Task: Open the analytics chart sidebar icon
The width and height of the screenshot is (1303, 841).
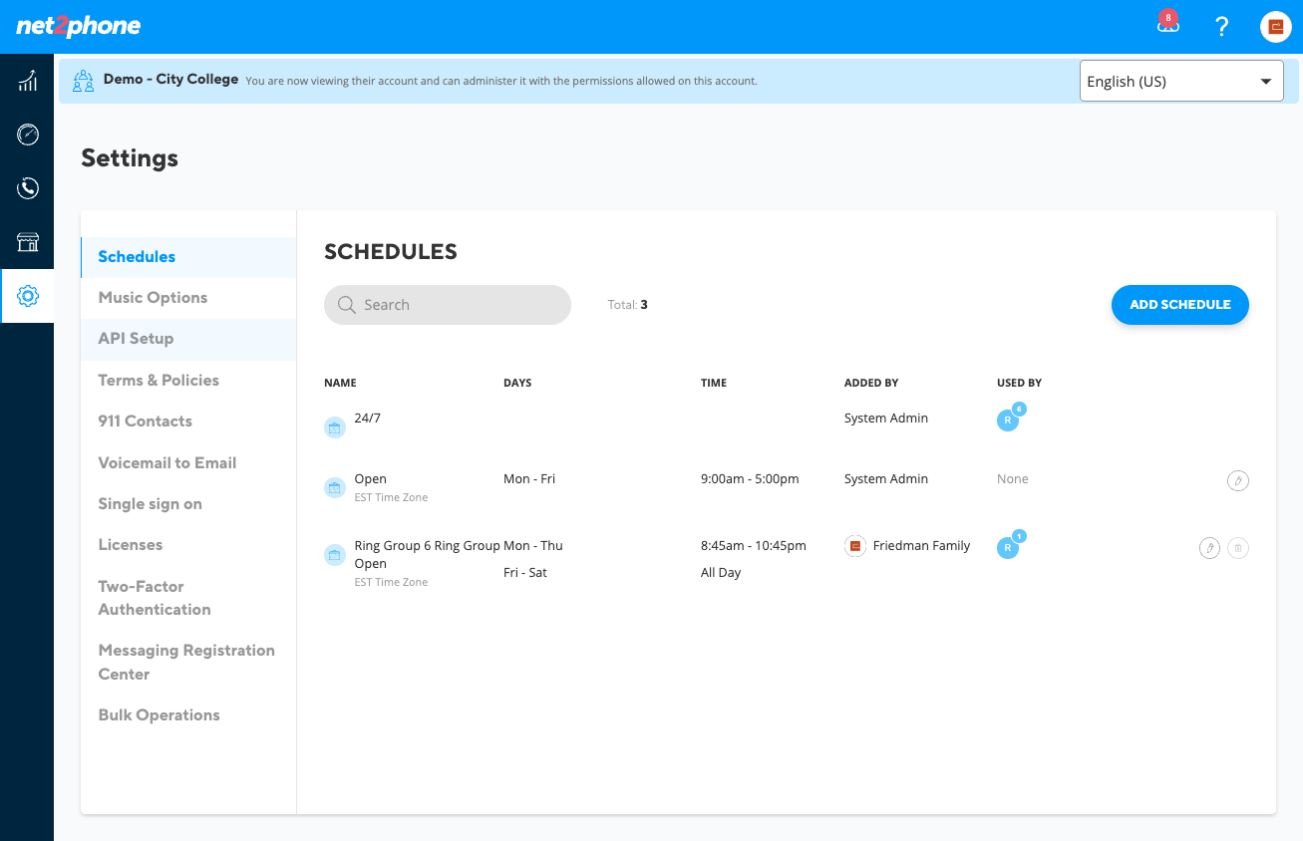Action: (x=28, y=81)
